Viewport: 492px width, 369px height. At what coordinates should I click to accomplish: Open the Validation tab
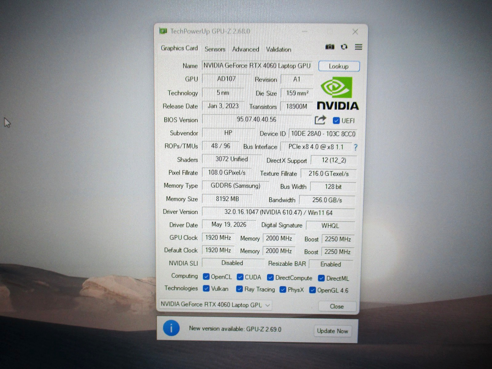point(278,49)
